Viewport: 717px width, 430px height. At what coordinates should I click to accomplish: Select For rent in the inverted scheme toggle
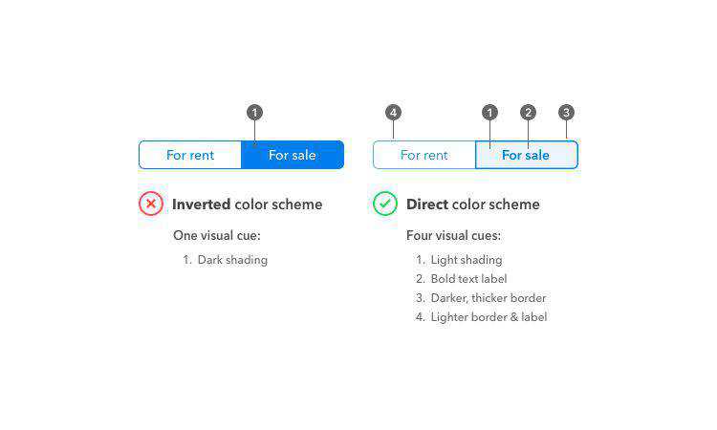tap(190, 155)
